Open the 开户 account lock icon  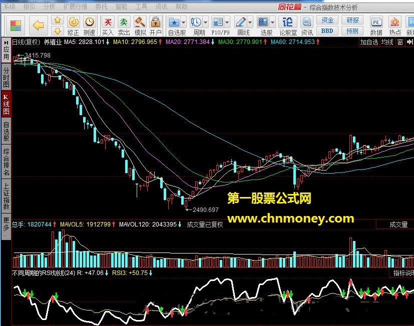(x=156, y=25)
